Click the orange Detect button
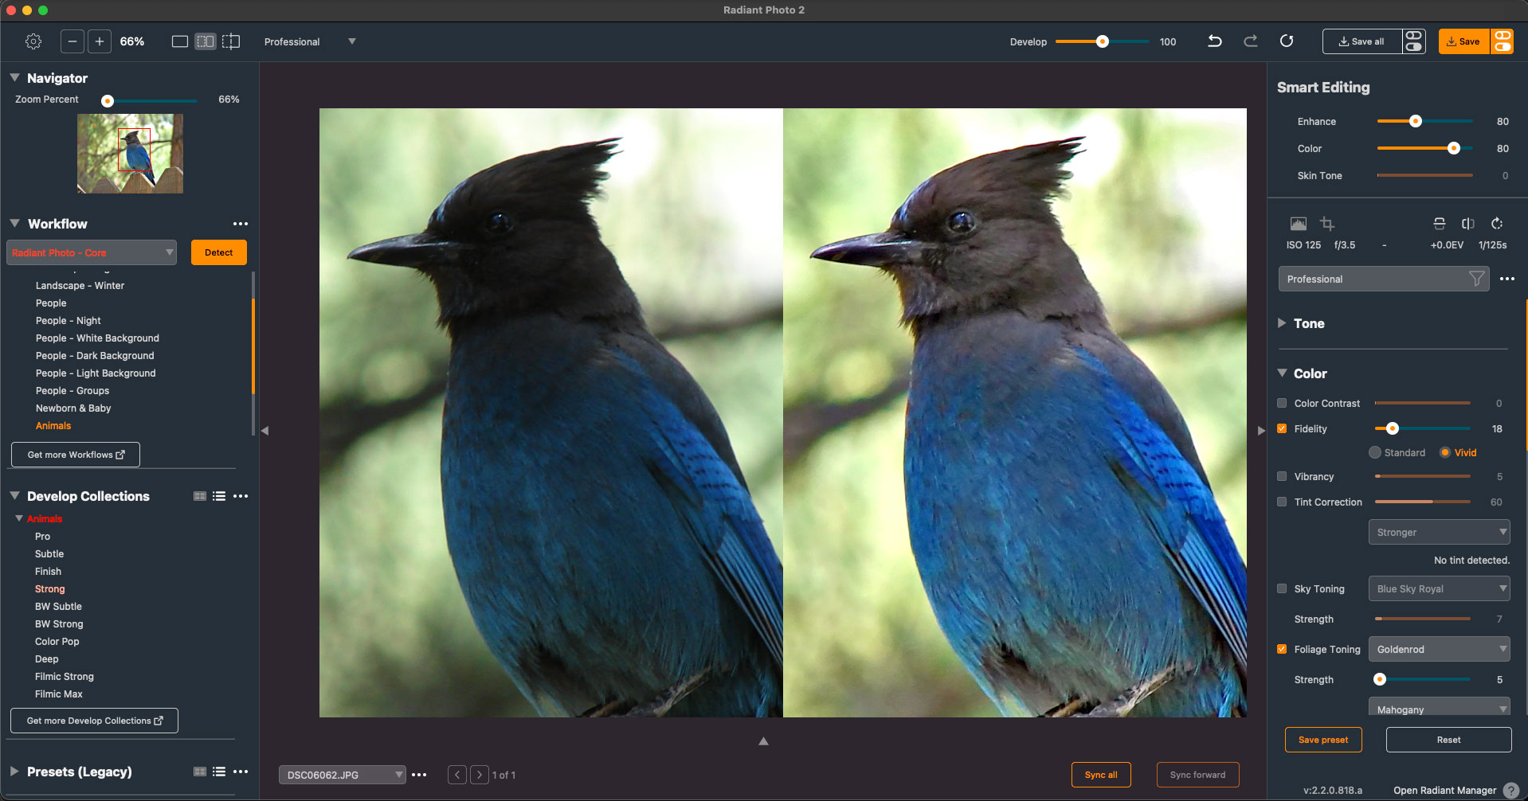The width and height of the screenshot is (1528, 801). coord(219,252)
